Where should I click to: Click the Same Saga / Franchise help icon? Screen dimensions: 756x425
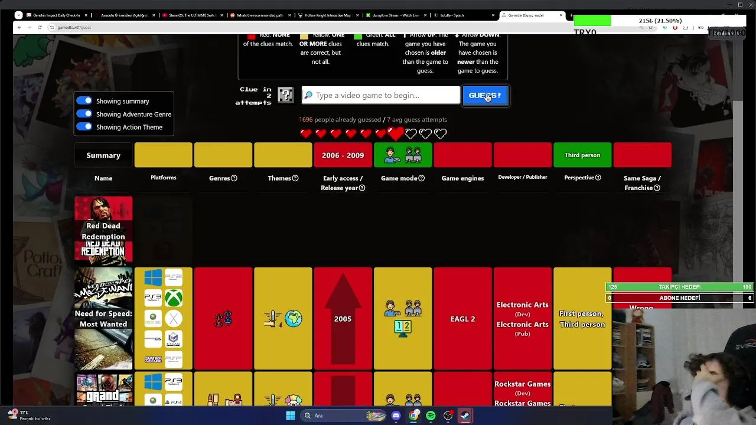(x=657, y=188)
